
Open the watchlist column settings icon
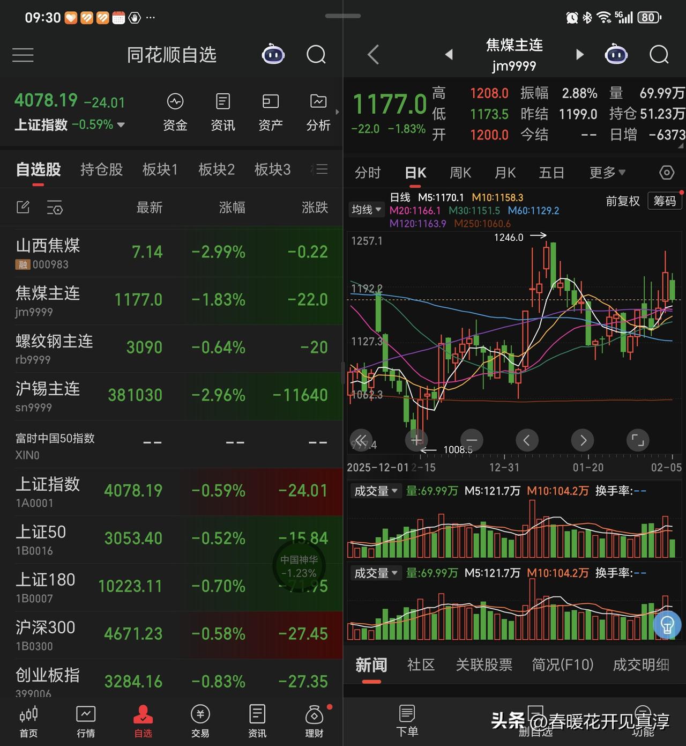click(54, 207)
